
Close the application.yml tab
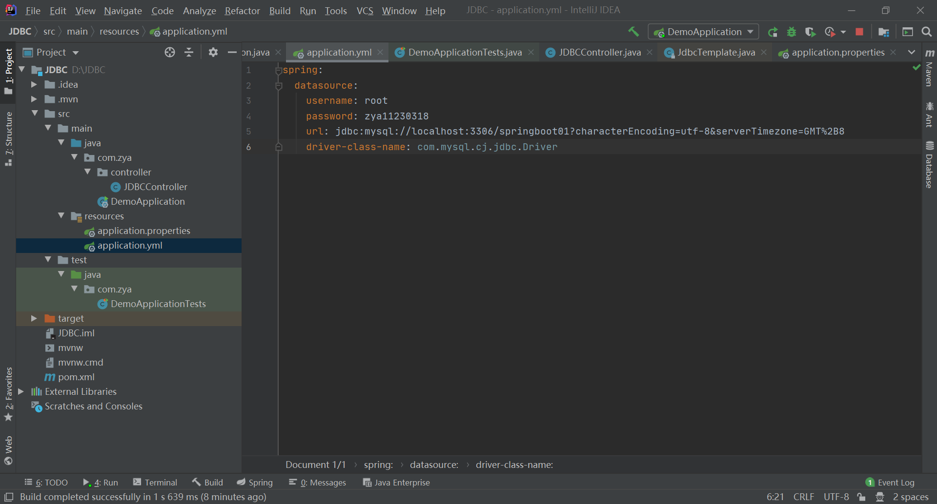click(380, 52)
